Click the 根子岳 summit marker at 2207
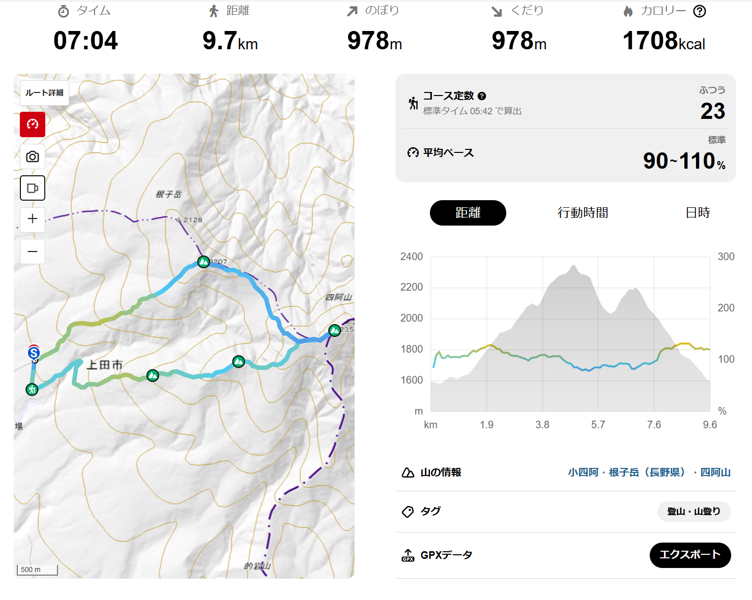The height and width of the screenshot is (600, 752). 204,262
